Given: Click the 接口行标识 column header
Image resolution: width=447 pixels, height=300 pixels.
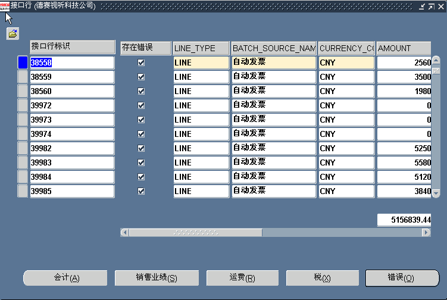Looking at the screenshot, I should click(72, 47).
